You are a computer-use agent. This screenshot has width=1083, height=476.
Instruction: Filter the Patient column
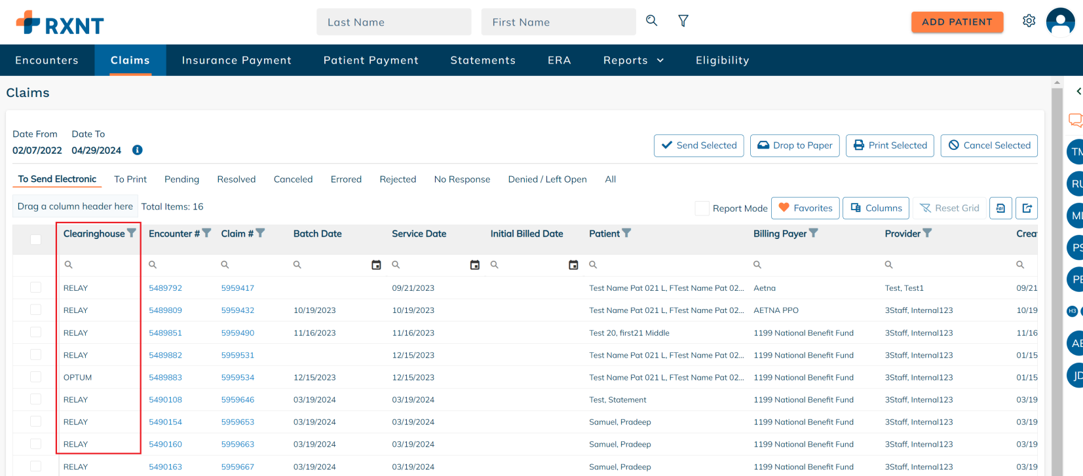coord(626,233)
